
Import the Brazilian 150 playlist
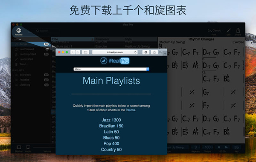(x=111, y=126)
